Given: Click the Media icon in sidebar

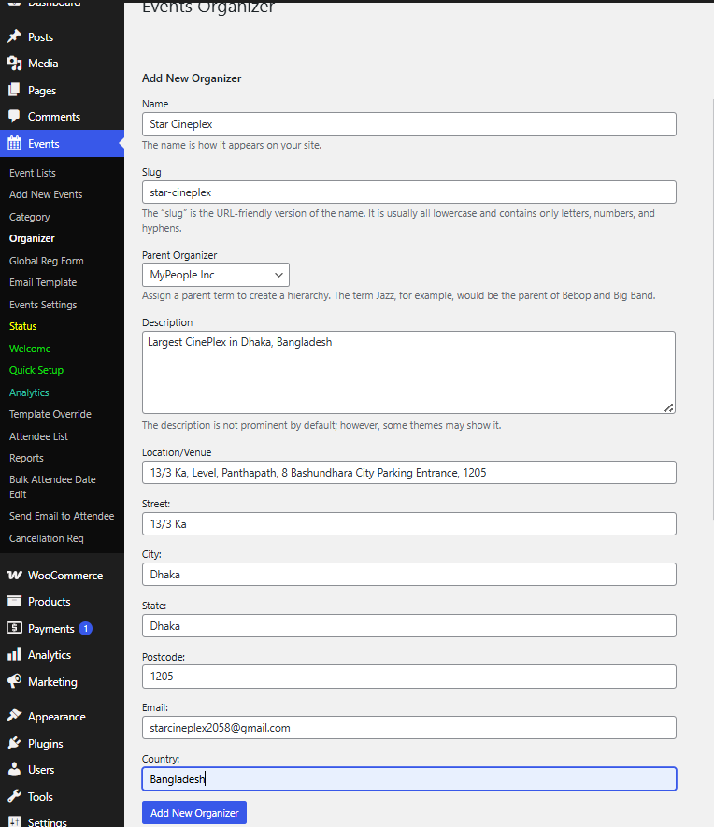Looking at the screenshot, I should (14, 64).
